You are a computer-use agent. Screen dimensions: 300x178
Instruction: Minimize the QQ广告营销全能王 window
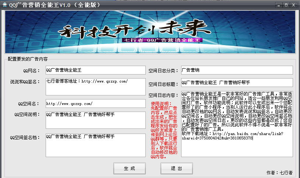pyautogui.click(x=279, y=5)
